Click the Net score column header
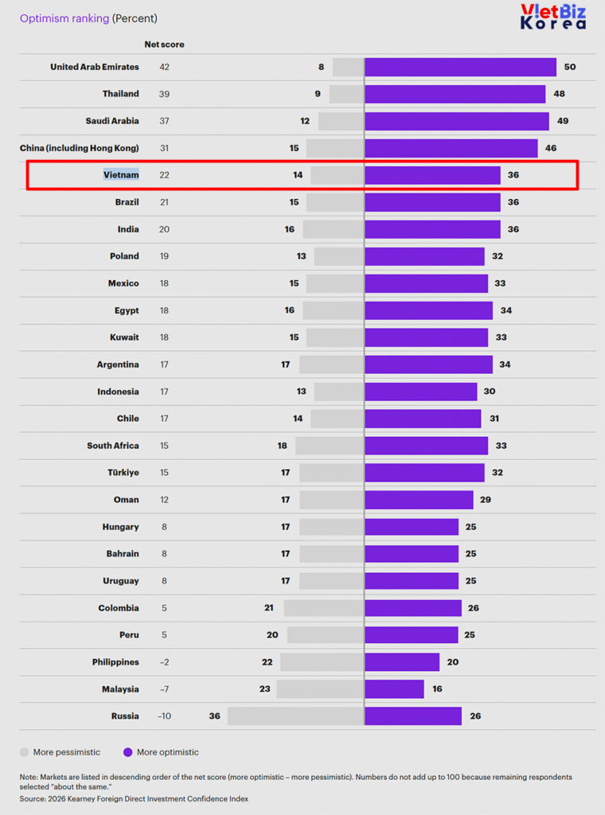The image size is (605, 815). (164, 45)
